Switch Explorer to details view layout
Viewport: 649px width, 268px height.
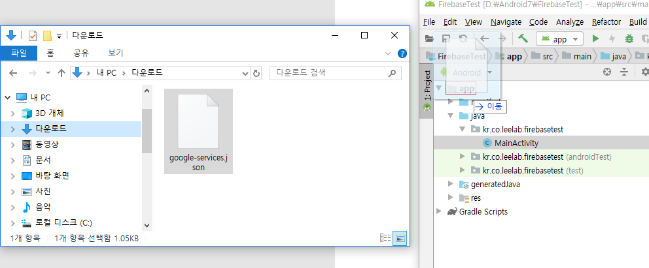tap(386, 238)
